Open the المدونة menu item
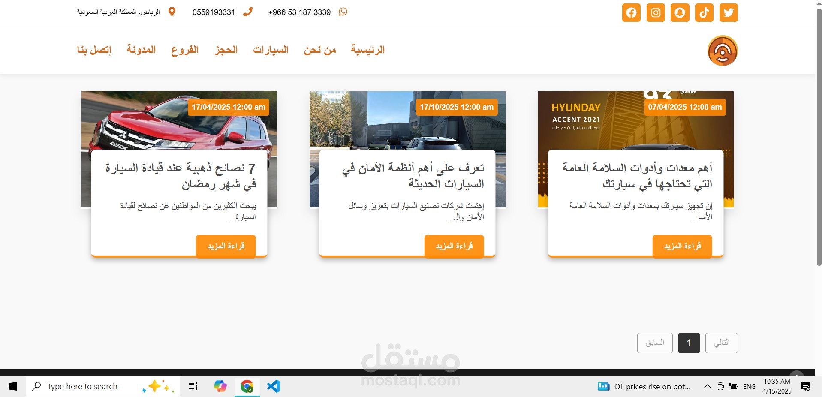Image resolution: width=822 pixels, height=397 pixels. (x=141, y=50)
